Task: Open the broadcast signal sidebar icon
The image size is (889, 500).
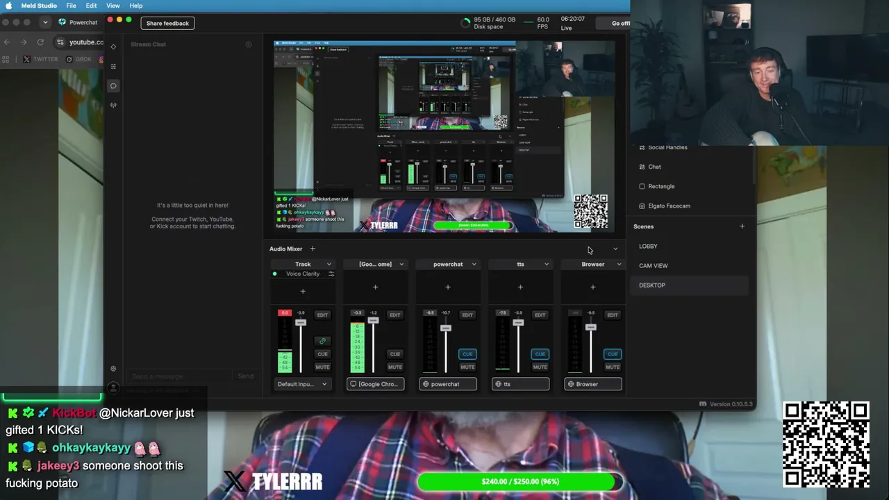Action: coord(113,106)
